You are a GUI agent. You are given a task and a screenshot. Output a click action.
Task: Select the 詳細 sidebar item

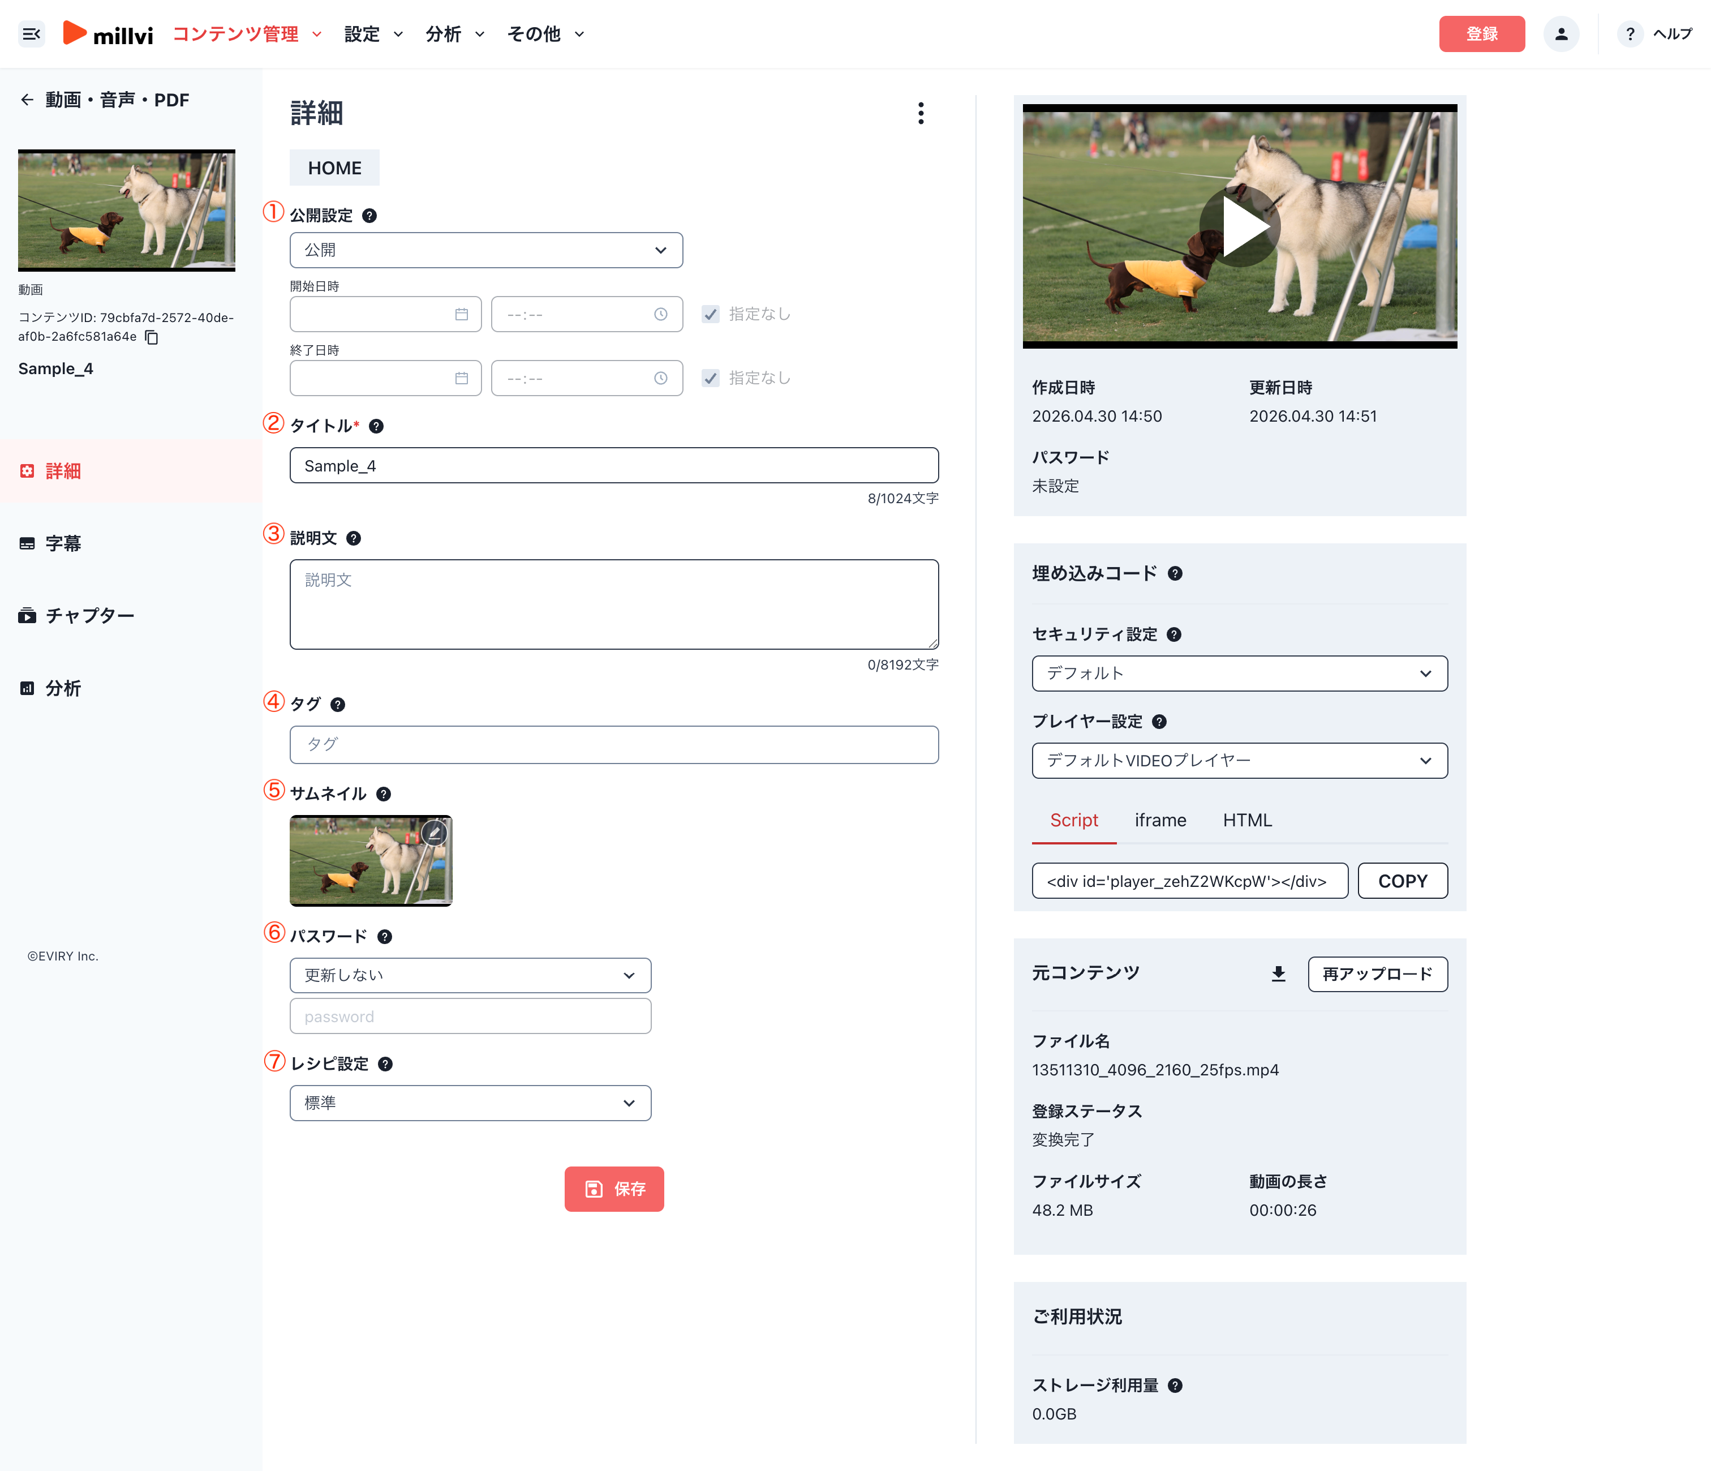(131, 471)
